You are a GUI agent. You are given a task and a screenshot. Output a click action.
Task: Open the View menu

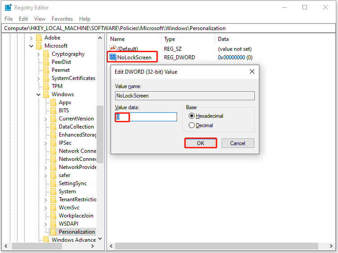(x=40, y=19)
